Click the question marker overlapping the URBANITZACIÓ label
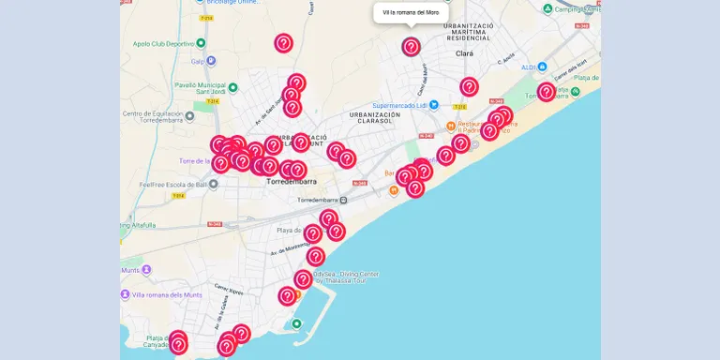The image size is (720, 360). click(301, 142)
